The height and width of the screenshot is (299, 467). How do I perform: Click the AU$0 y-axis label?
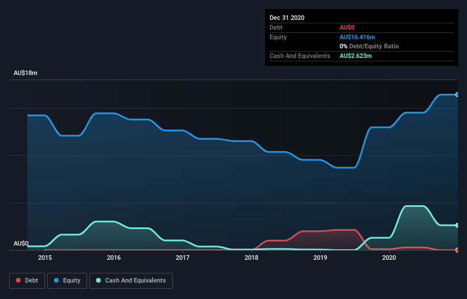[21, 243]
